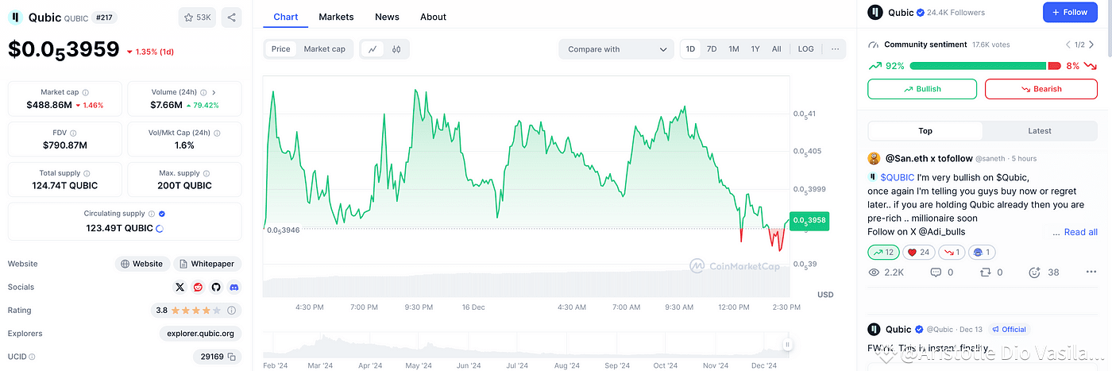The width and height of the screenshot is (1112, 371).
Task: Copy the UCID 29169 value
Action: 232,357
